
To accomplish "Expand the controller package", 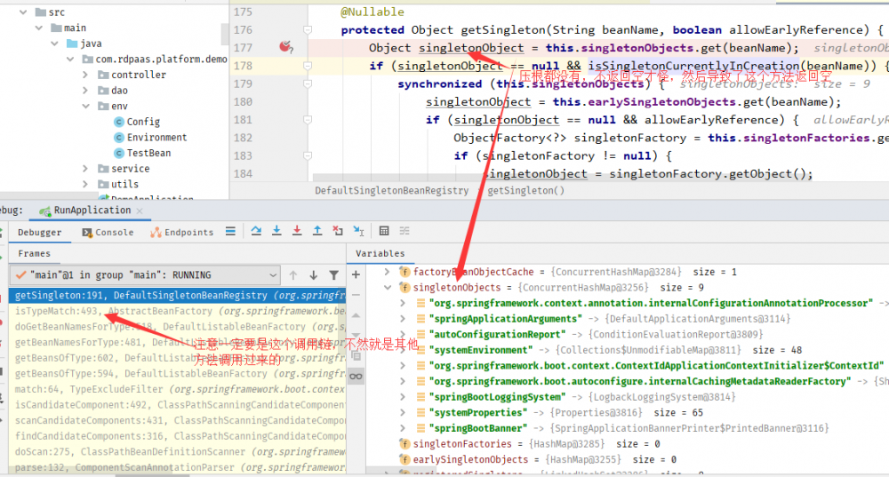I will click(85, 75).
